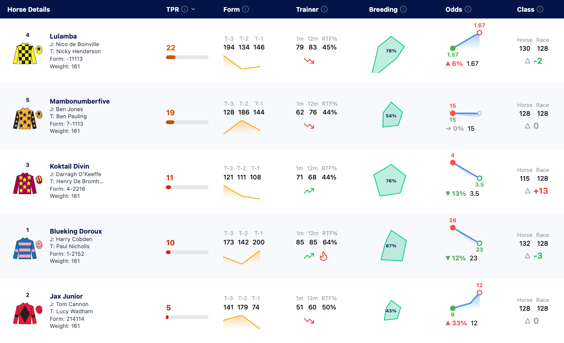Click Koktail Divin's 76% breeding radar chart

390,180
